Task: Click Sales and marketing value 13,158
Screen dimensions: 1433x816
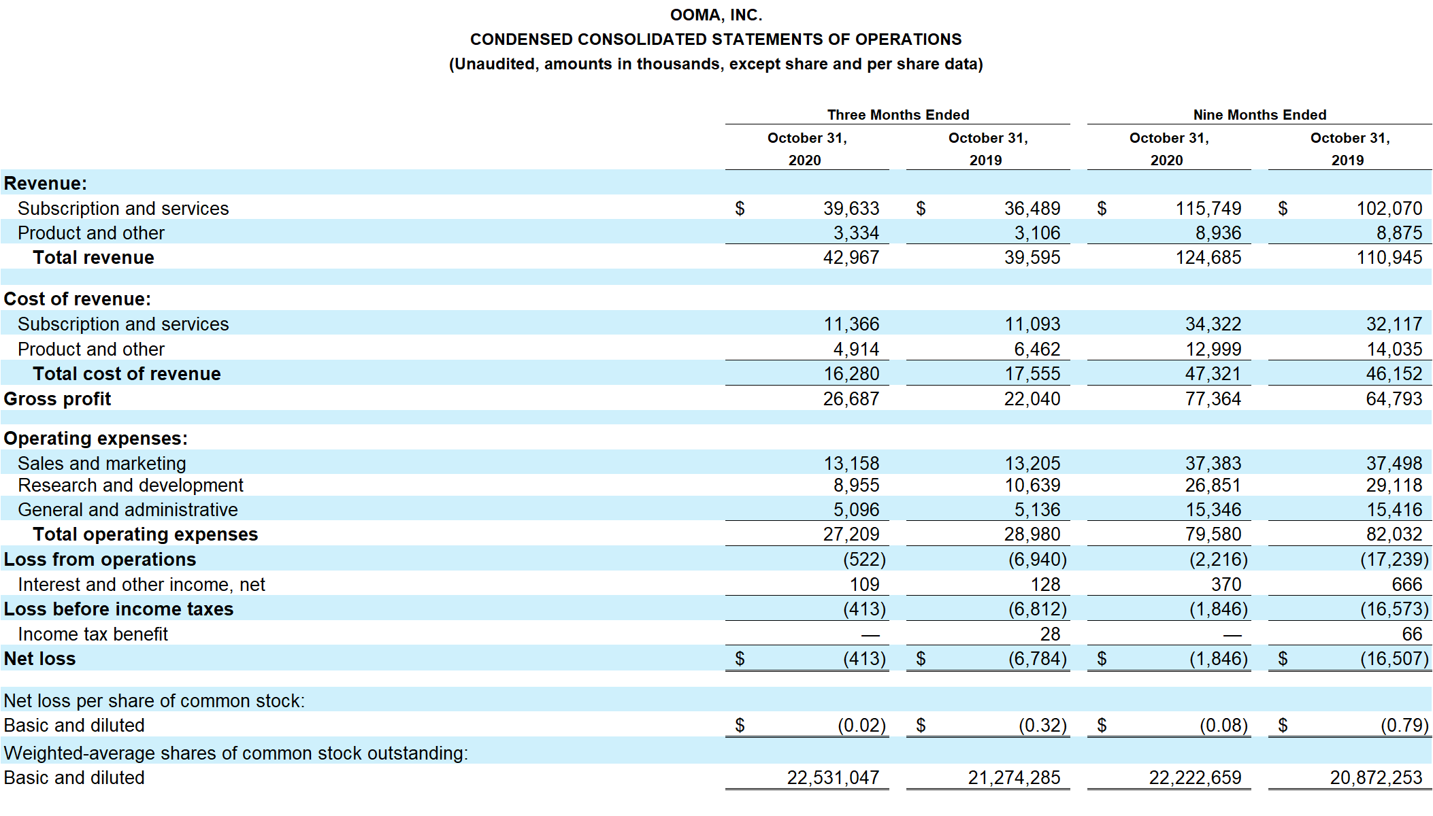Action: [x=851, y=464]
